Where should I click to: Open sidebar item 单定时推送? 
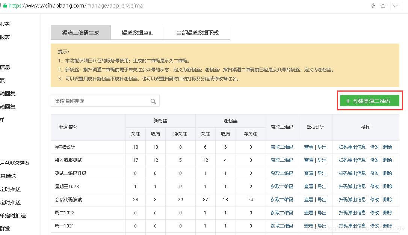(x=13, y=215)
